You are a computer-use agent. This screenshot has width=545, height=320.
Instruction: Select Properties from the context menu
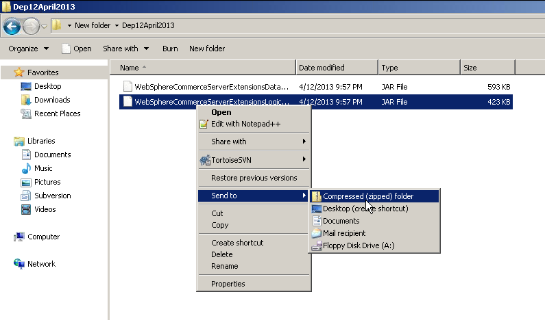click(x=228, y=284)
